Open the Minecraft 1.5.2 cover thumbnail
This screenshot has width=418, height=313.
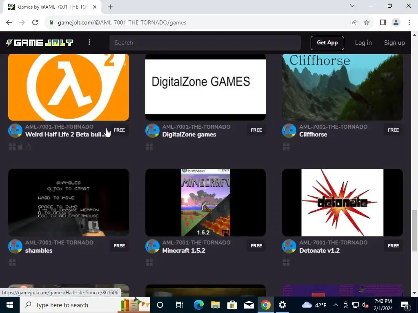[x=205, y=202]
